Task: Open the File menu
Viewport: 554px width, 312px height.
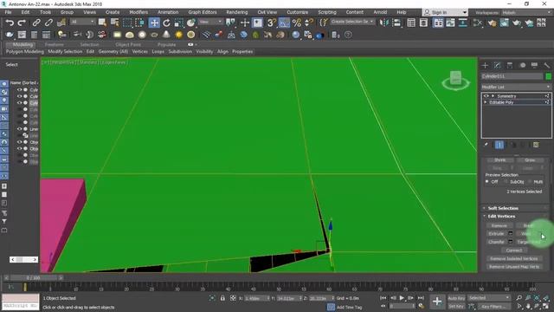Action: pos(8,12)
